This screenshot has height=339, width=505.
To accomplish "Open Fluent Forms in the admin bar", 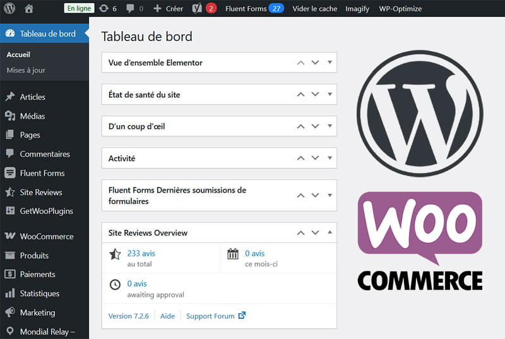I will 246,9.
